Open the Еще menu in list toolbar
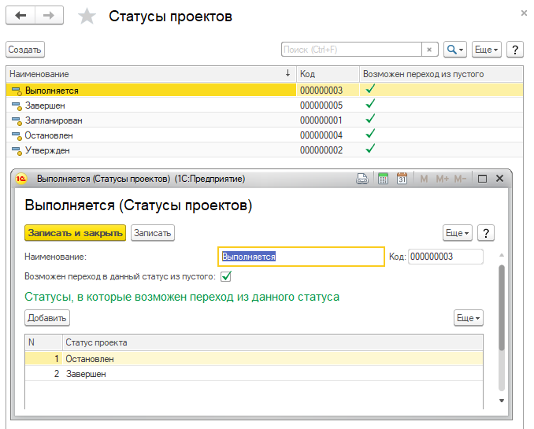This screenshot has height=429, width=534. tap(486, 50)
